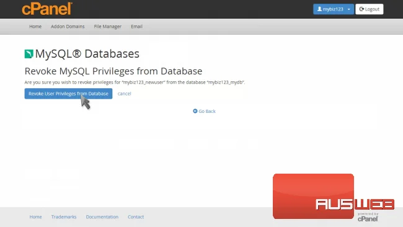This screenshot has height=227, width=403.
Task: Open the Trademarks footer link
Action: 64,216
